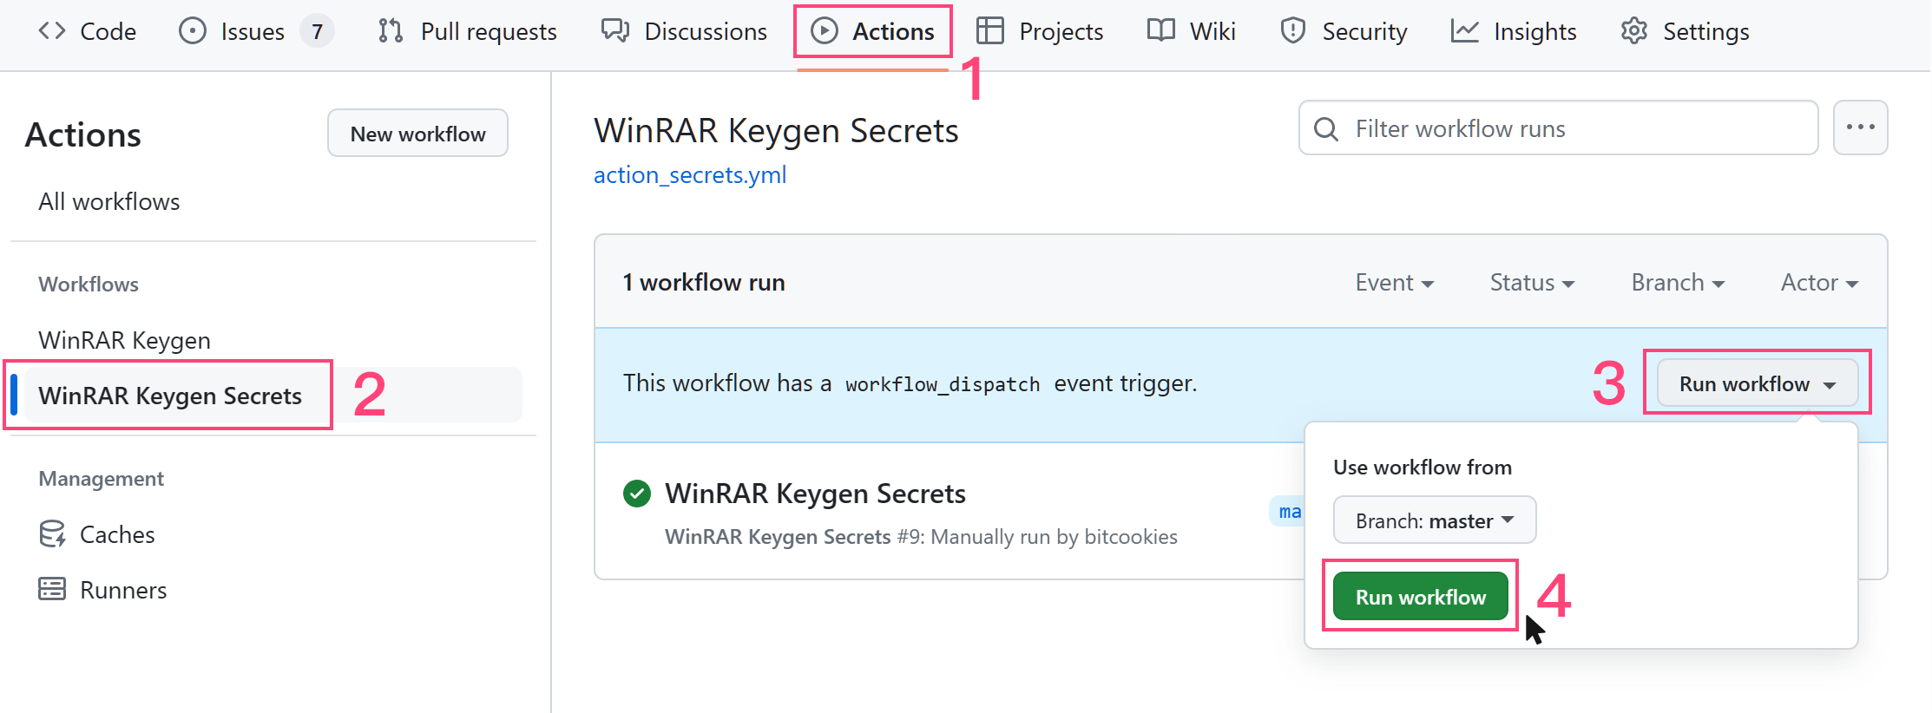Click the Security shield icon
Screen dimensions: 1932x713
1292,31
